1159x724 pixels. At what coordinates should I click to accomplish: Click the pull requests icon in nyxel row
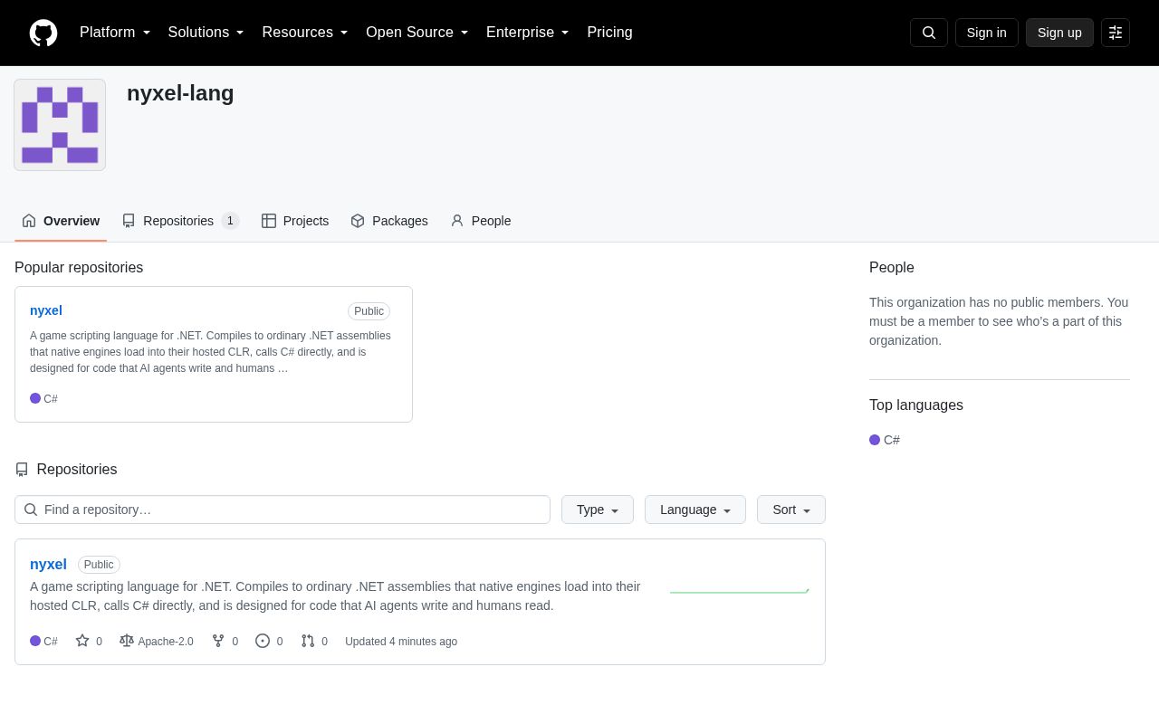[x=308, y=641]
